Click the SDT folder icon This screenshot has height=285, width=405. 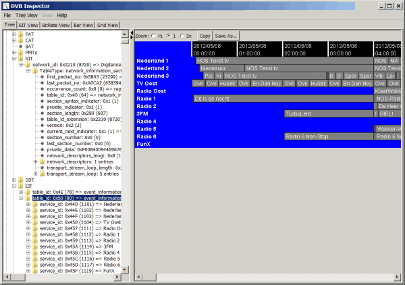click(x=21, y=180)
